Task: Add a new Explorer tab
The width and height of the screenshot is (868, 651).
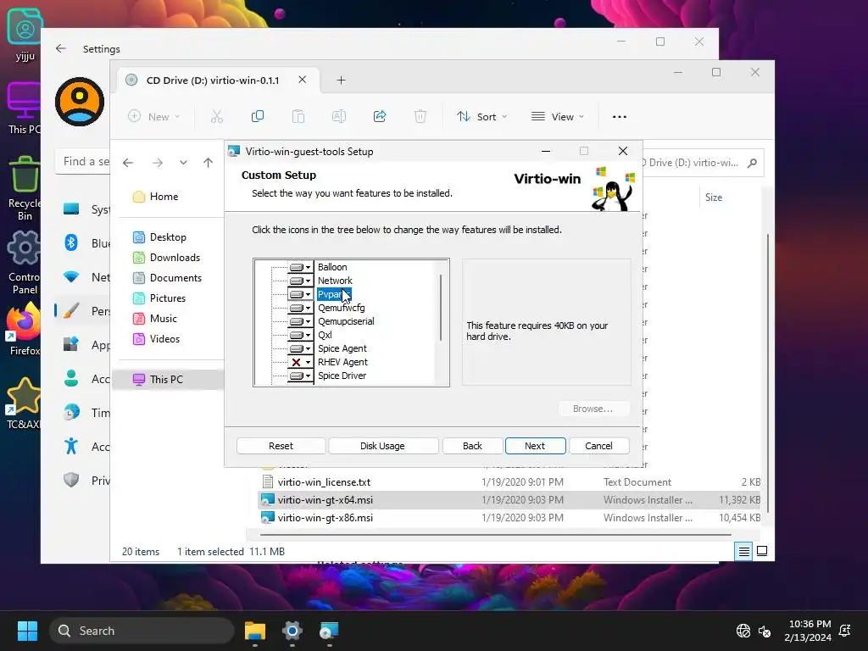Action: [341, 81]
